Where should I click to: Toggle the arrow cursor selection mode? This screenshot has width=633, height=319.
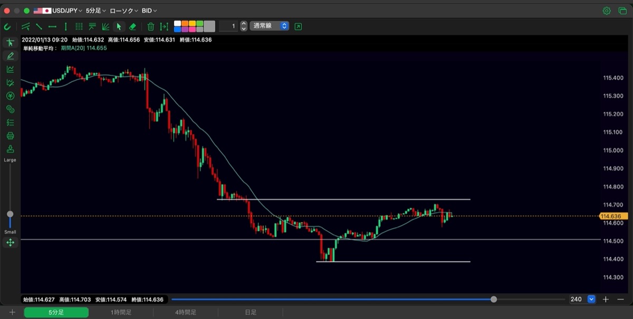[119, 26]
